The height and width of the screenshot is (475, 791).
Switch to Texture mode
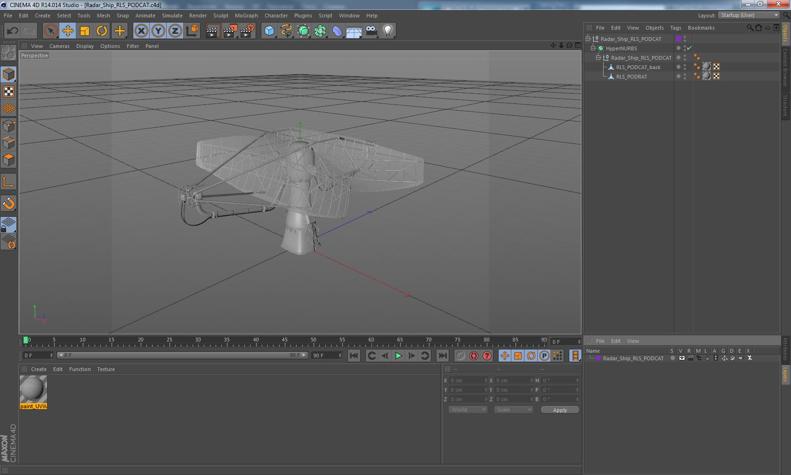point(8,91)
